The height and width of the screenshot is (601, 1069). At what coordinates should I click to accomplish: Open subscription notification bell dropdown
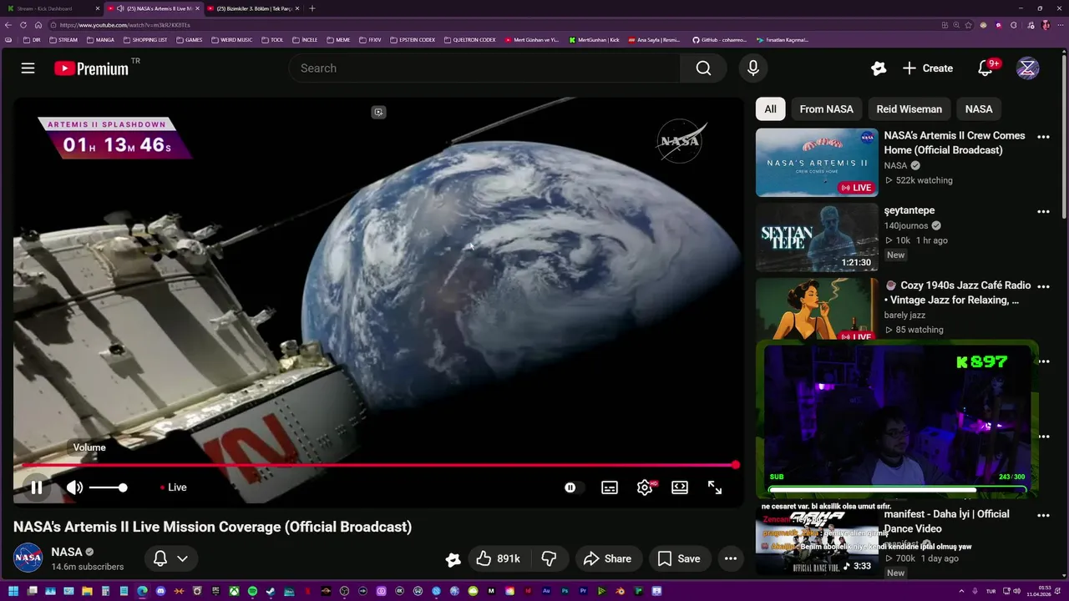coord(170,558)
